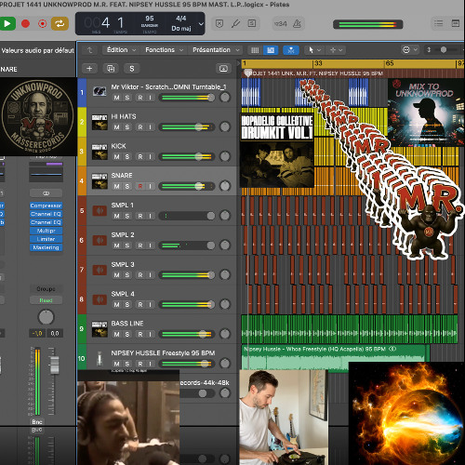
Task: Enable input monitoring on SMPL 1
Action: coord(150,216)
